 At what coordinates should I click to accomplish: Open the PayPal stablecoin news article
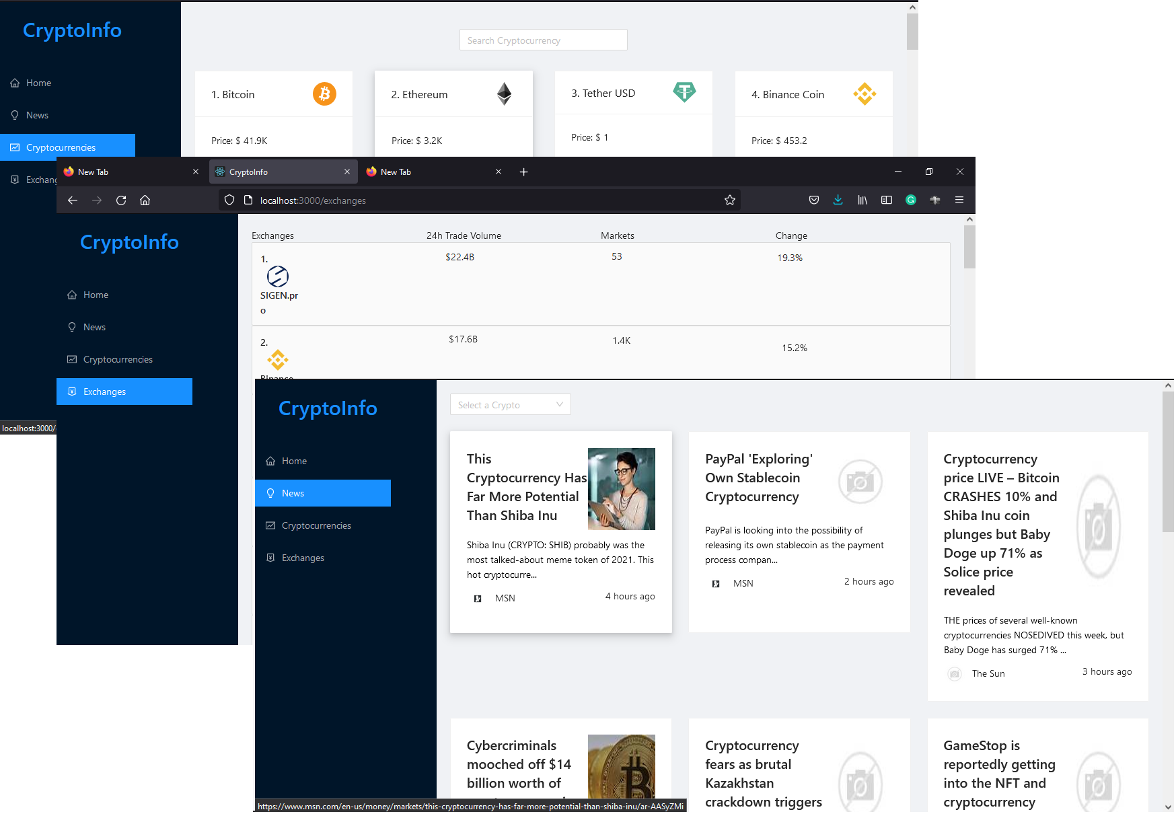click(799, 532)
